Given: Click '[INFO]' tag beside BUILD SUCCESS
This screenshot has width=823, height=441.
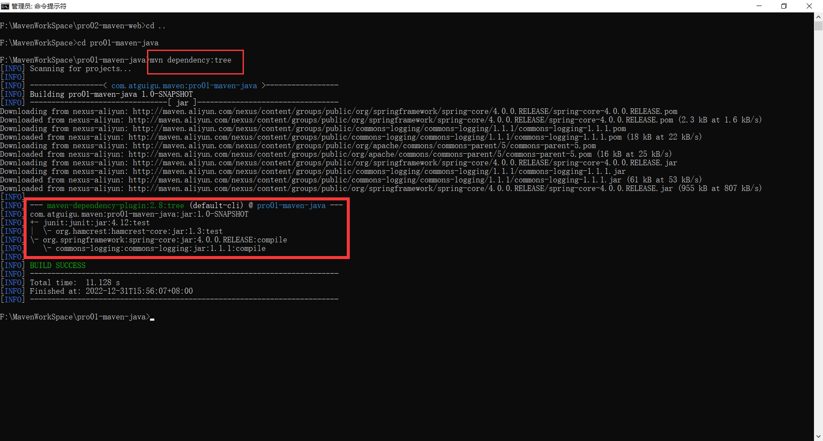Looking at the screenshot, I should (x=13, y=265).
